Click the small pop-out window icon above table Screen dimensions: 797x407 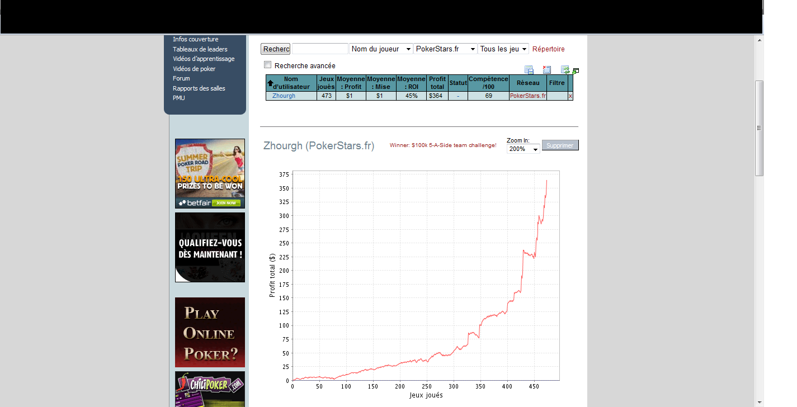coord(576,71)
